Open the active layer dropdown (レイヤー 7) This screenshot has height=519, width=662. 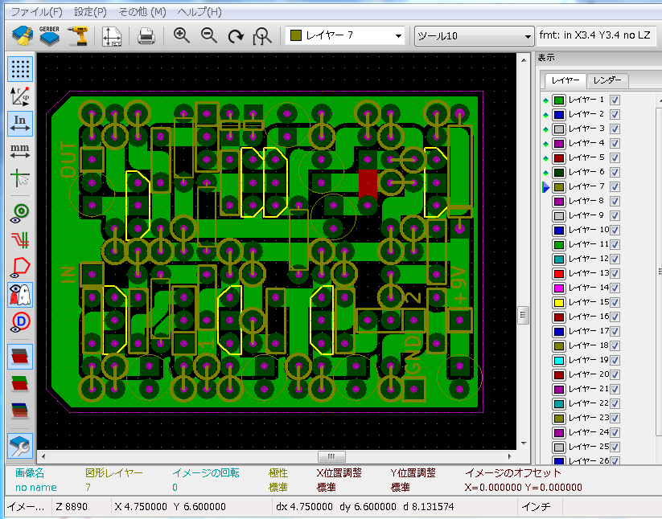click(345, 36)
